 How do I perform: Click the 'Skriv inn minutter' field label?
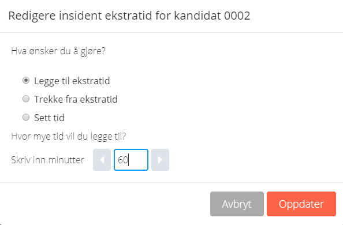[47, 160]
